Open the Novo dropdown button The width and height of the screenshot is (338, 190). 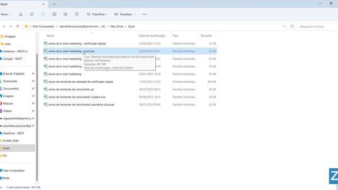coord(6,14)
